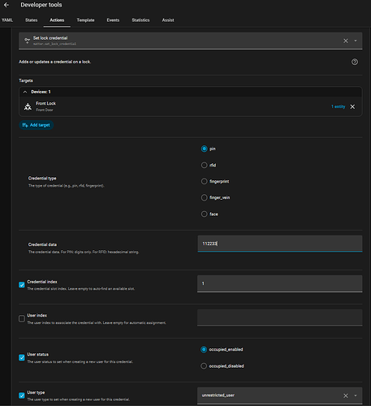Click the User index input field
This screenshot has height=406, width=371.
coord(280,317)
